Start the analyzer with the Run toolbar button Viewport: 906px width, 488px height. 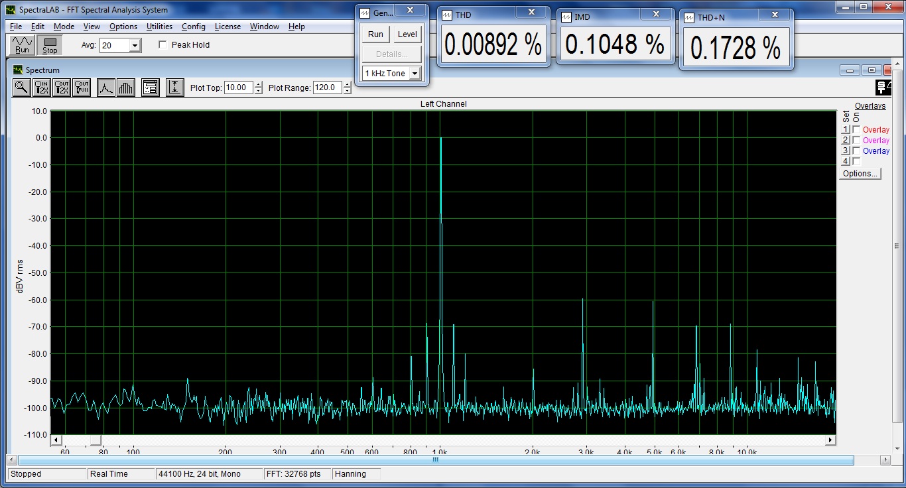[x=22, y=45]
